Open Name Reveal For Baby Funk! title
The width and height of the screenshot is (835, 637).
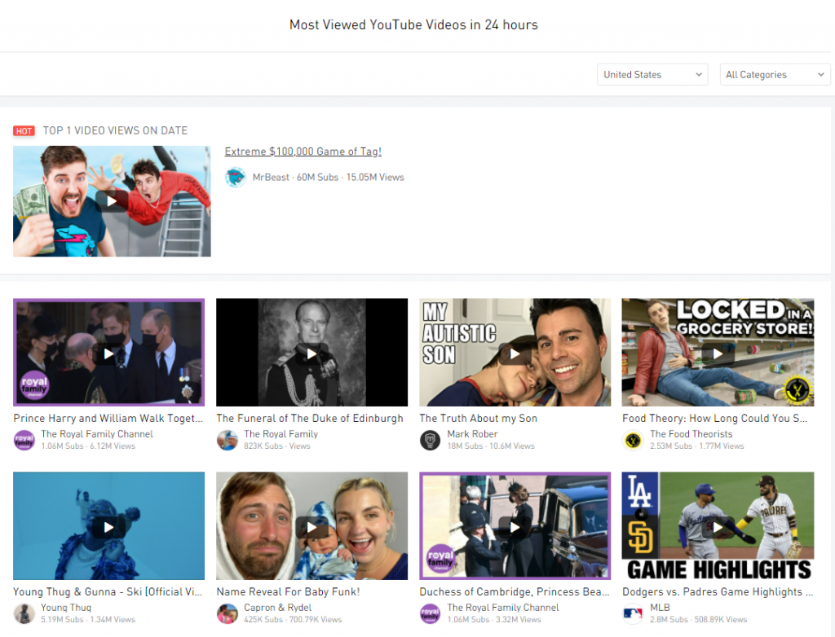(x=288, y=591)
